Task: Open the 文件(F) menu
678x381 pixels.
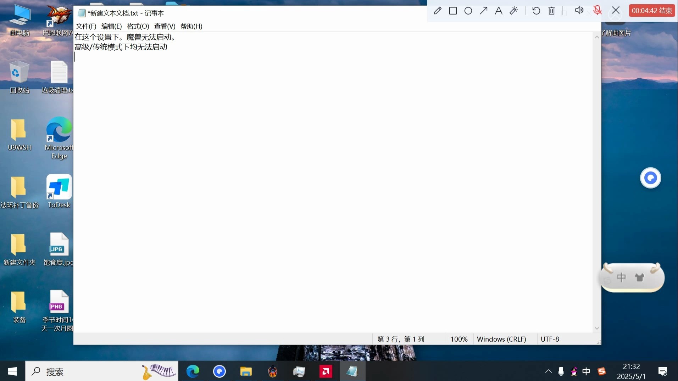Action: [x=86, y=26]
